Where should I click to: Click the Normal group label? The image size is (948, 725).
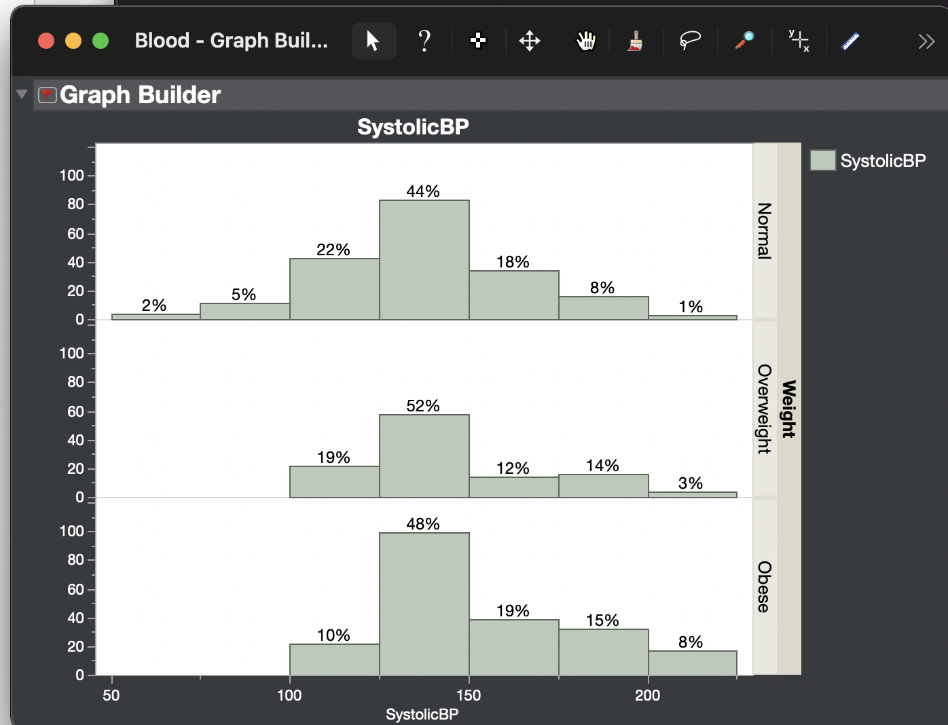pyautogui.click(x=765, y=231)
